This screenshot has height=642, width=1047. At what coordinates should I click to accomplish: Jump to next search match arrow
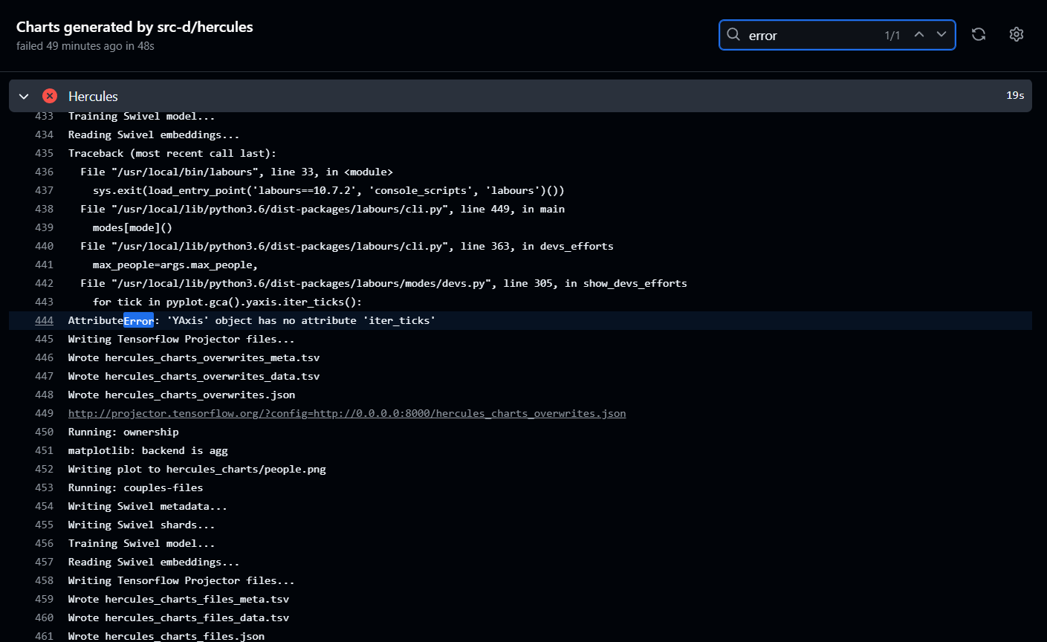(x=941, y=35)
